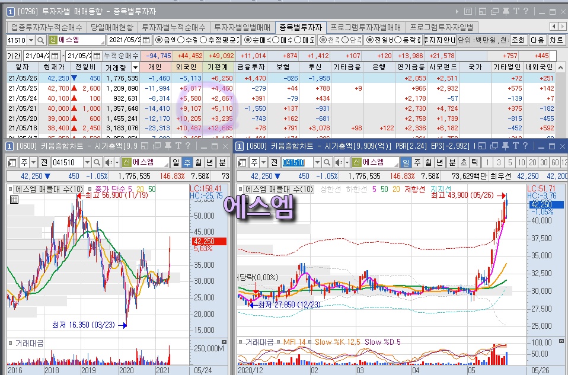
Task: Select the 천주 radio button
Action: tap(323, 40)
